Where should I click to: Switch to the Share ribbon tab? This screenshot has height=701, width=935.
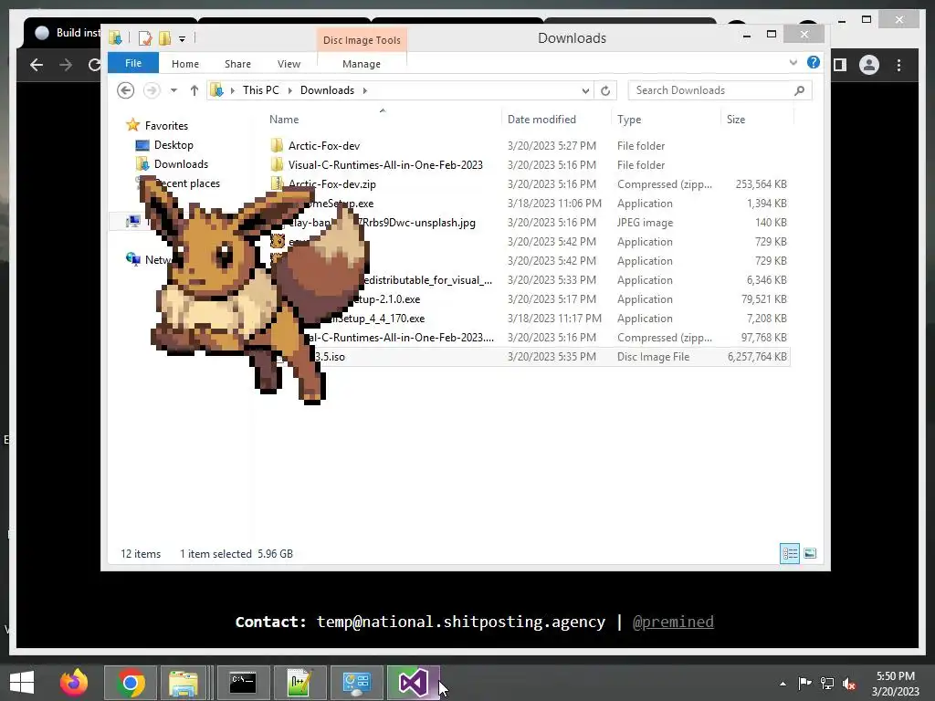pyautogui.click(x=237, y=64)
